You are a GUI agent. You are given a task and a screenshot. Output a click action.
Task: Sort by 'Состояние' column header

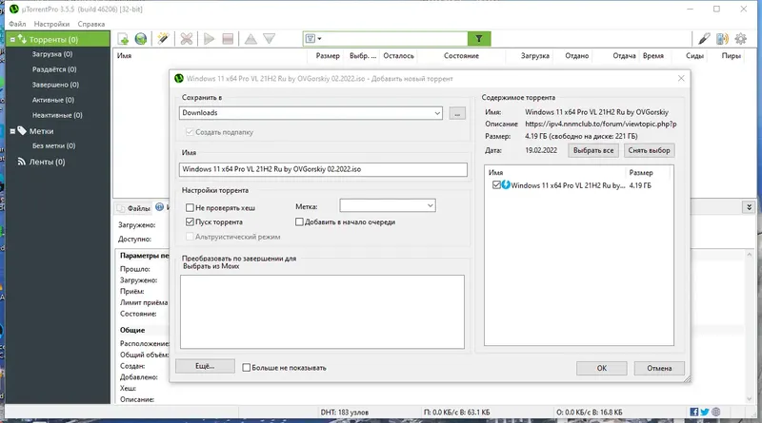(461, 56)
